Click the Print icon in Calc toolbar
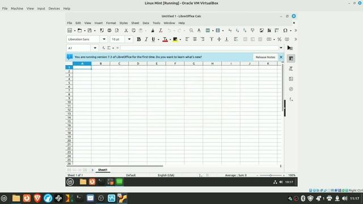The image size is (363, 204). pos(109,30)
